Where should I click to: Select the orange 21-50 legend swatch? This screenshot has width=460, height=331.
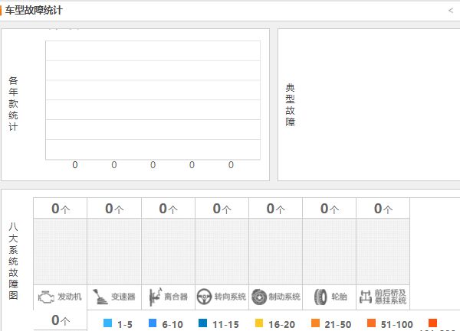click(x=315, y=323)
